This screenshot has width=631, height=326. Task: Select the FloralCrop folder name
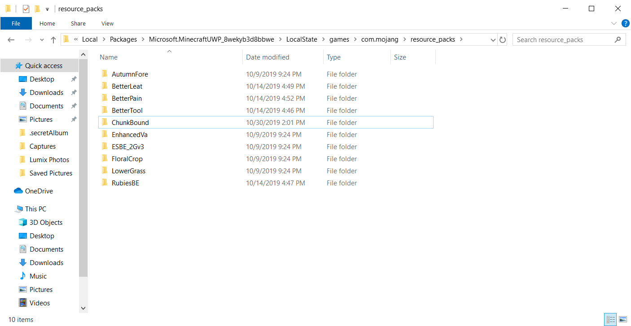tap(127, 159)
